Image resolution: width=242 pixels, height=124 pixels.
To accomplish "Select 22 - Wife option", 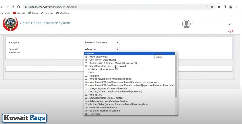I will [129, 72].
